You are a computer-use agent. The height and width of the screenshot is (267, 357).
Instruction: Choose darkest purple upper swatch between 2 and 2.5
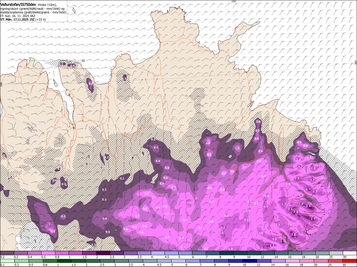tap(103, 253)
